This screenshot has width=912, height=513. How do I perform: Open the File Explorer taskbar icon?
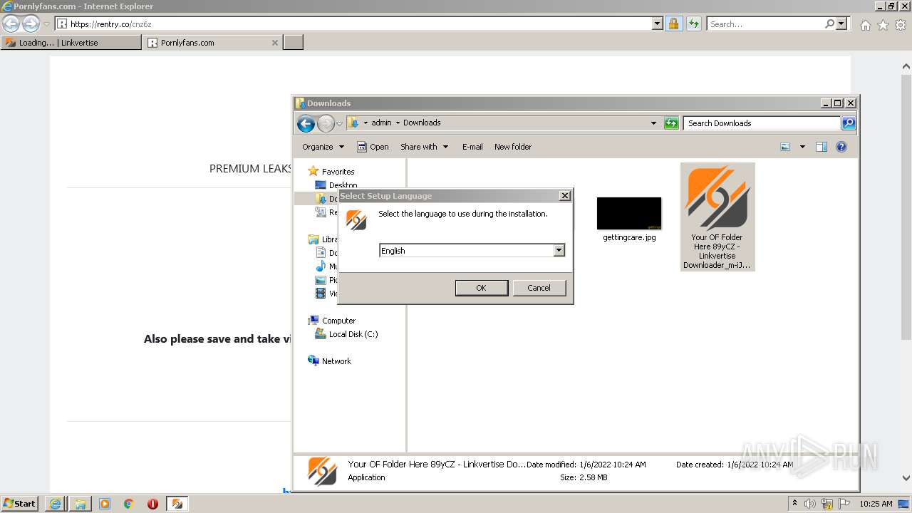pyautogui.click(x=80, y=504)
